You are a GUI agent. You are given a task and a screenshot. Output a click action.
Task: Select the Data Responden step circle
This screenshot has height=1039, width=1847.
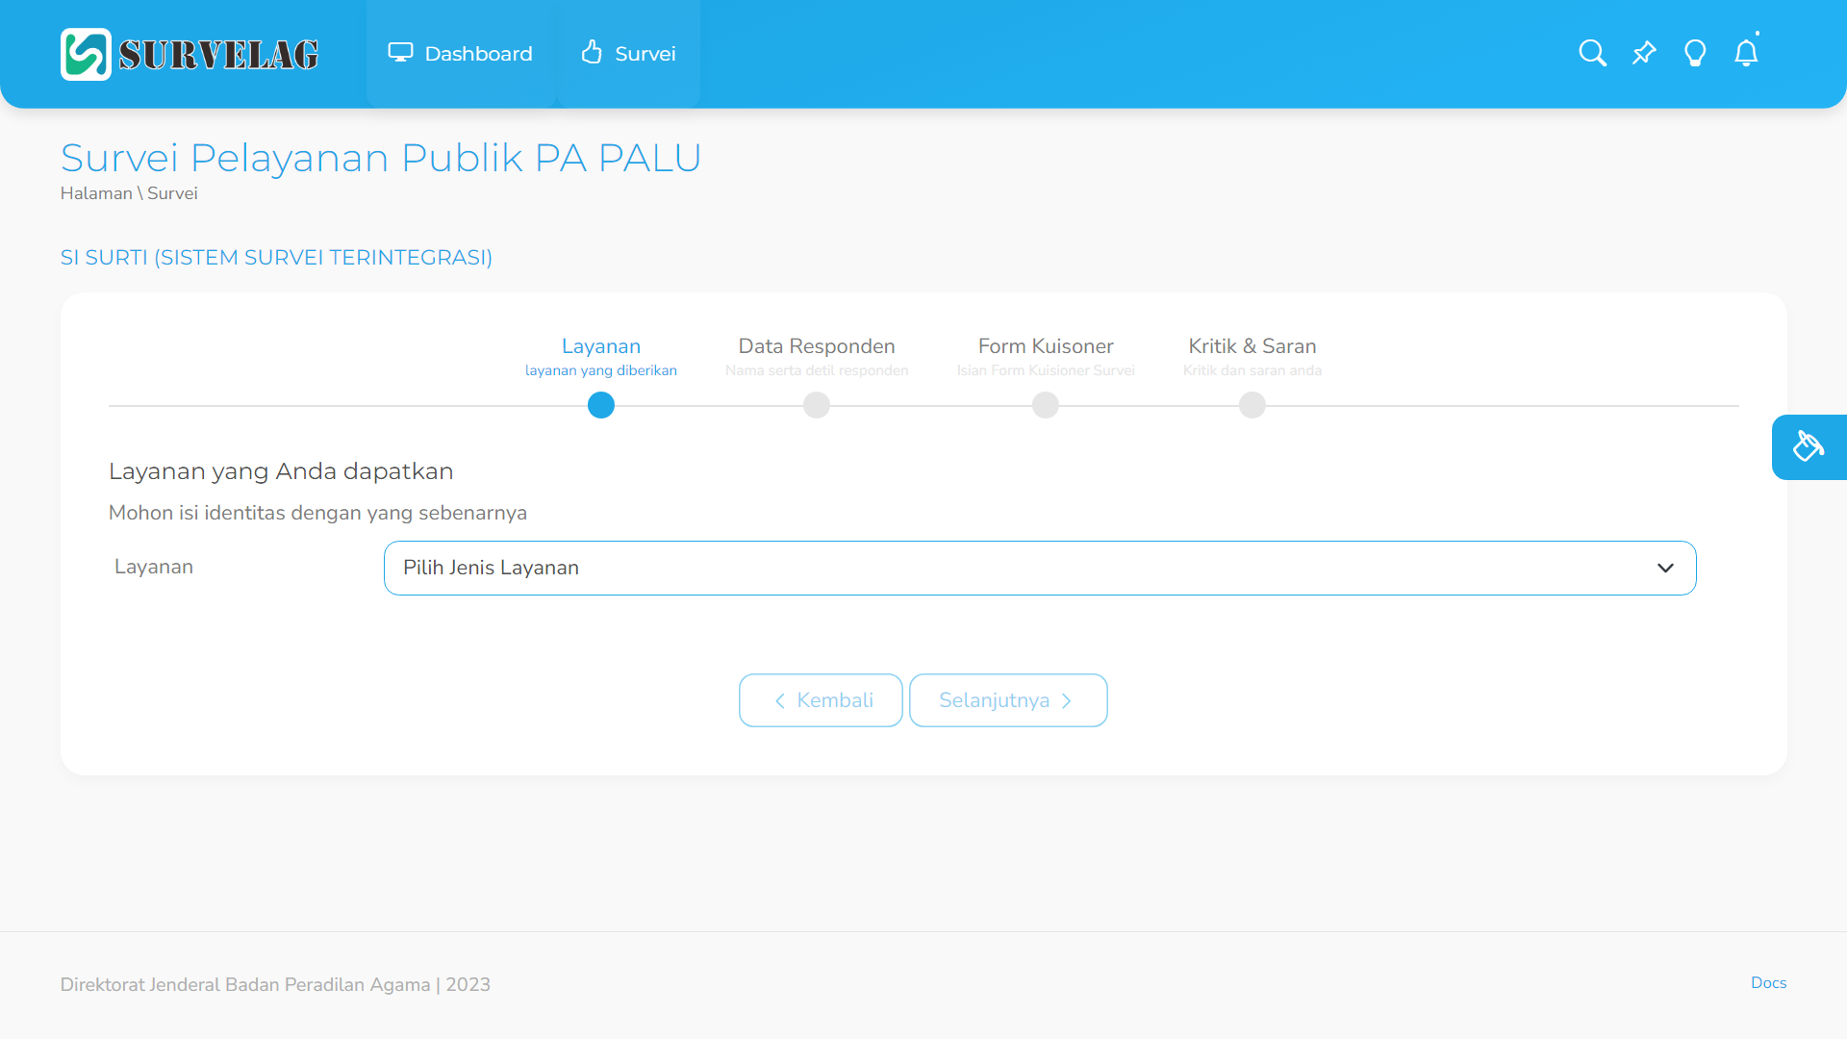tap(817, 405)
